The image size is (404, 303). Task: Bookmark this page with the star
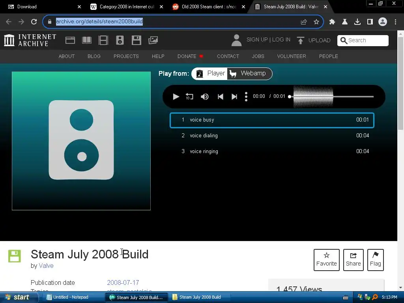click(x=316, y=22)
